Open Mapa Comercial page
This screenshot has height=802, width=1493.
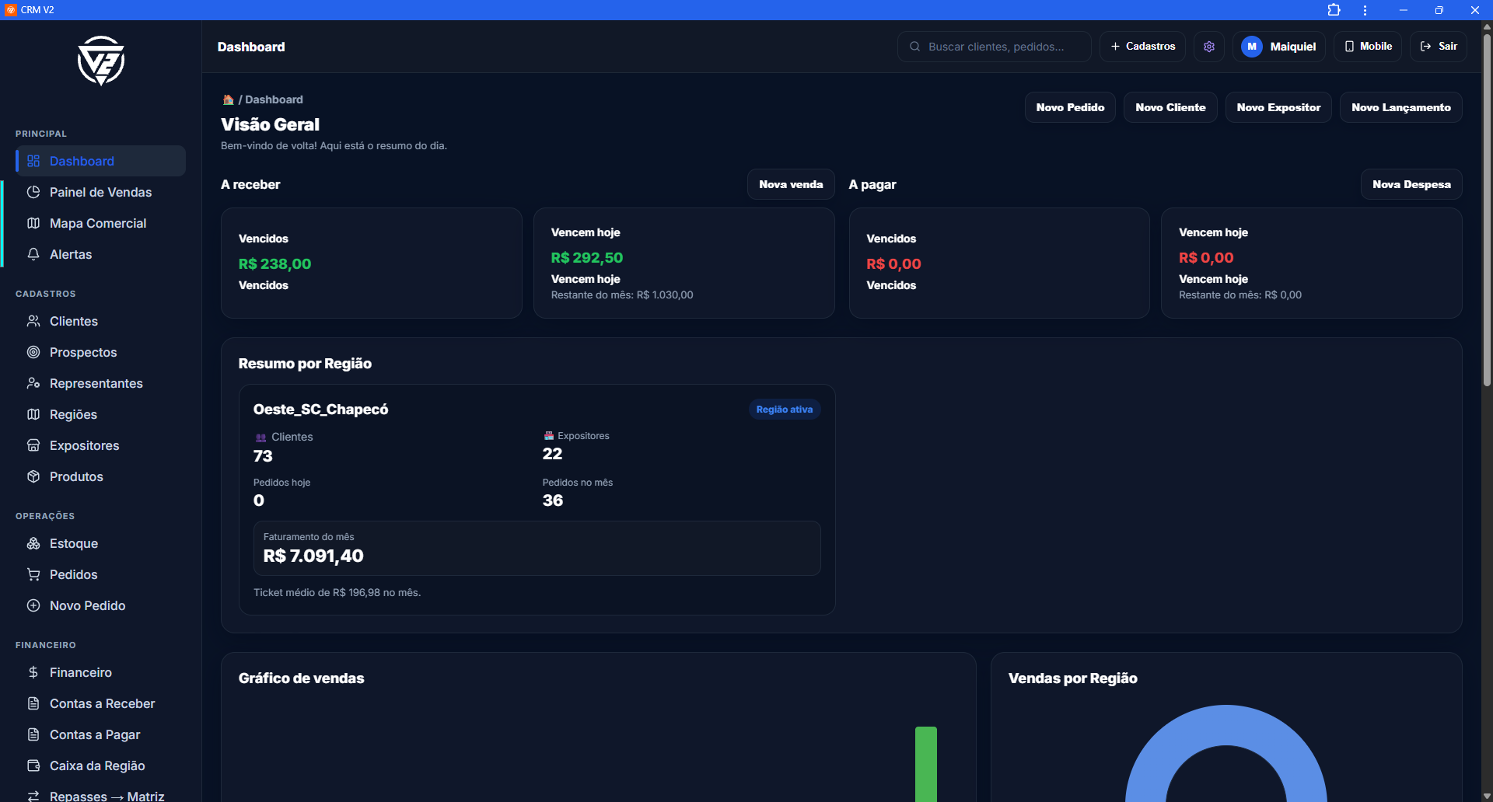pyautogui.click(x=101, y=223)
